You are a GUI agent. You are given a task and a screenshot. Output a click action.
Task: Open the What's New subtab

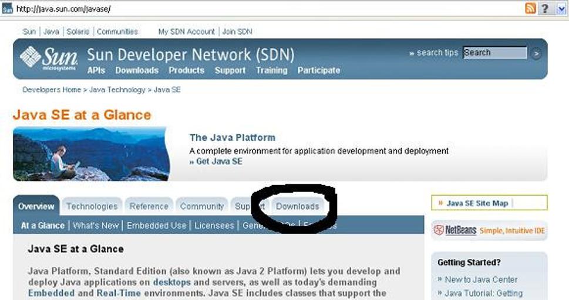pyautogui.click(x=96, y=226)
